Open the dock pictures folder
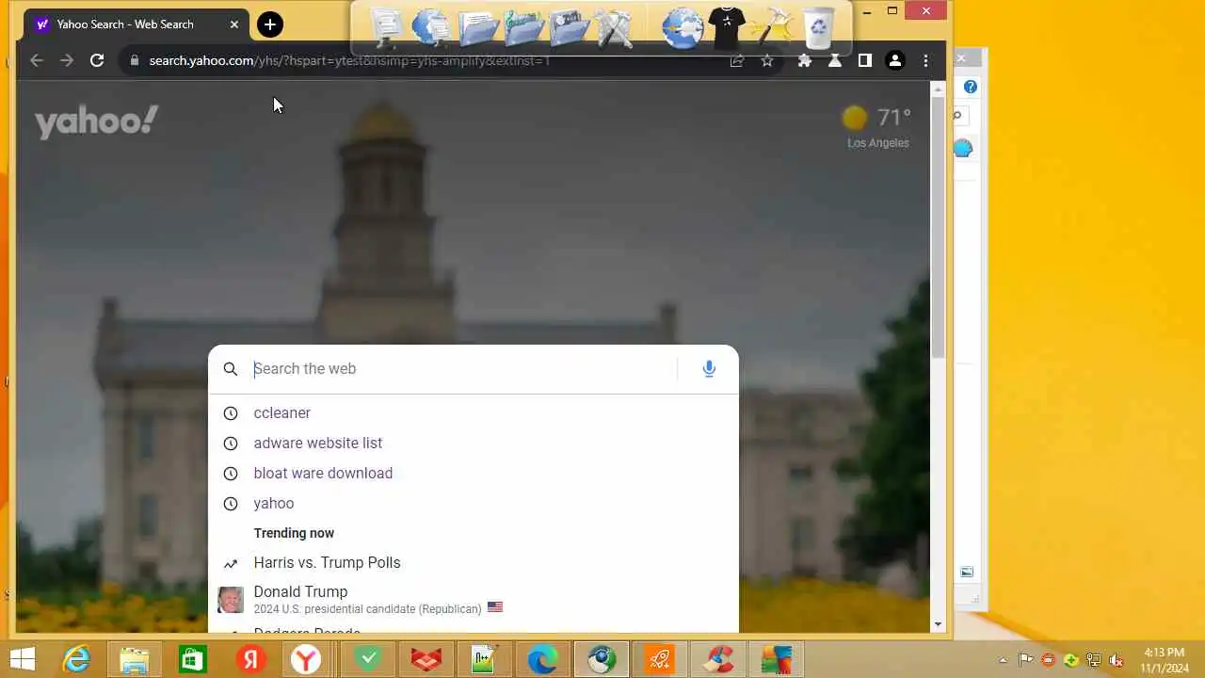Viewport: 1205px width, 678px height. (x=568, y=26)
